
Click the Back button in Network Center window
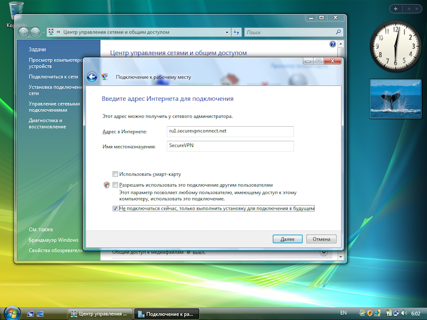click(24, 32)
